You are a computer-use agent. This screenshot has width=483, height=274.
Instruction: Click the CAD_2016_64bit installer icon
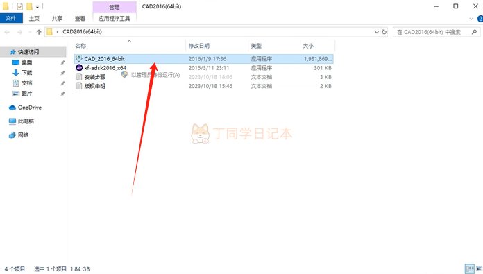(x=79, y=58)
